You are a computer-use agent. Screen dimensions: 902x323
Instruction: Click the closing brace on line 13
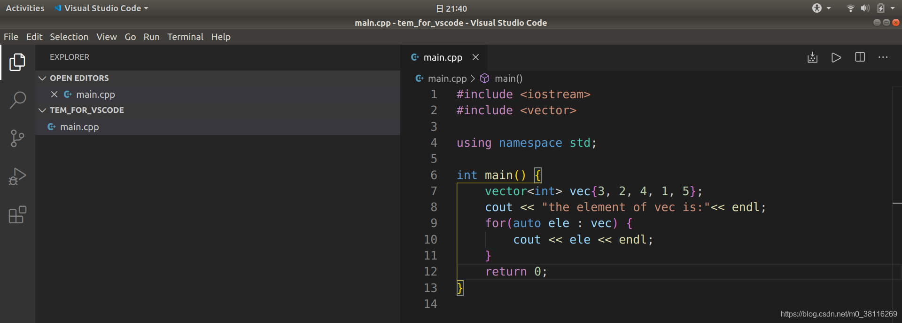point(460,288)
